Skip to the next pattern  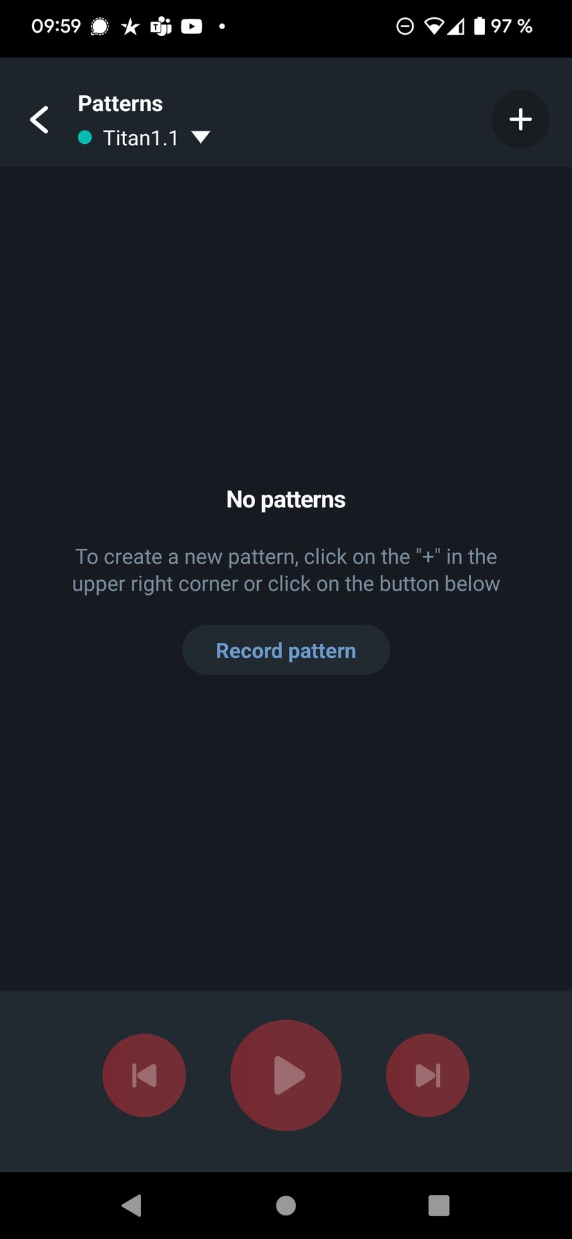click(x=427, y=1075)
